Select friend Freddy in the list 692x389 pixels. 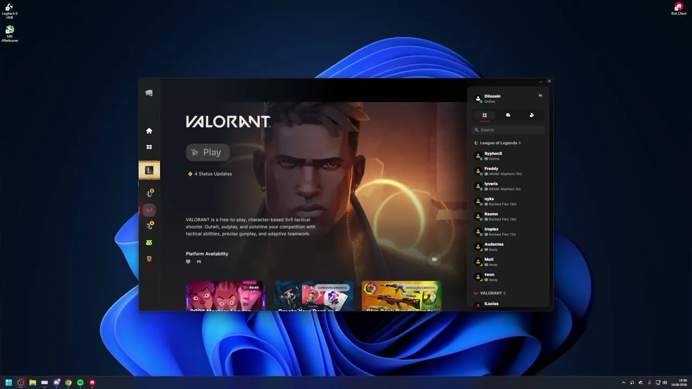[x=508, y=171]
